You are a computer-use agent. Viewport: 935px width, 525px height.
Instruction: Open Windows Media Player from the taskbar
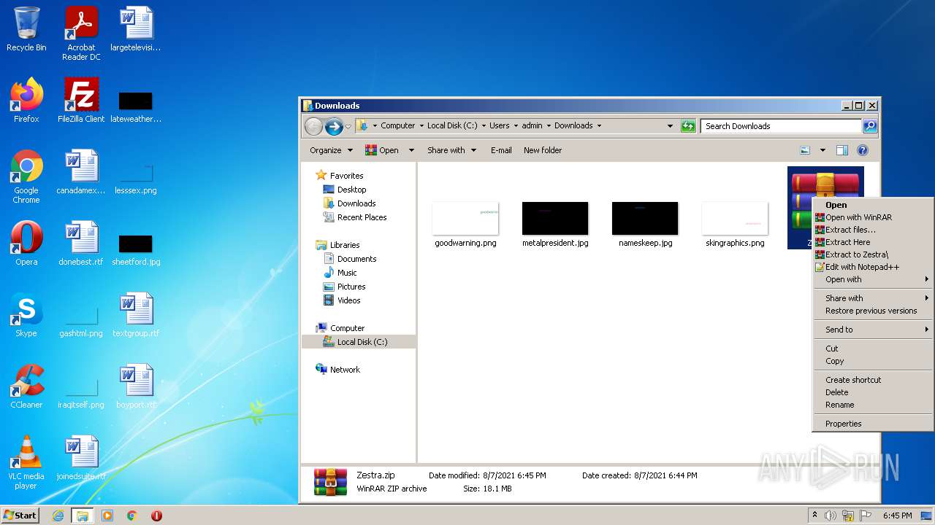click(x=107, y=516)
